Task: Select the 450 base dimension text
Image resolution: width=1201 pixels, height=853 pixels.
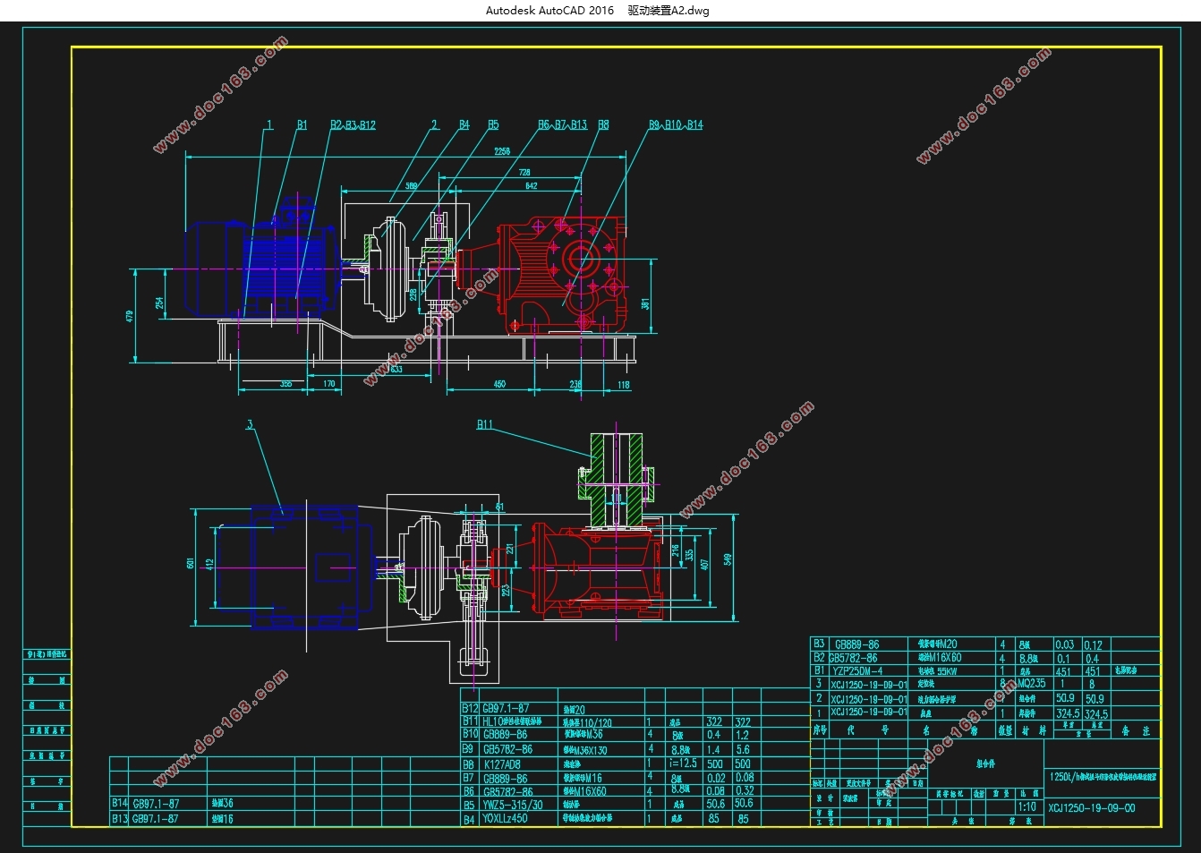Action: (x=499, y=384)
